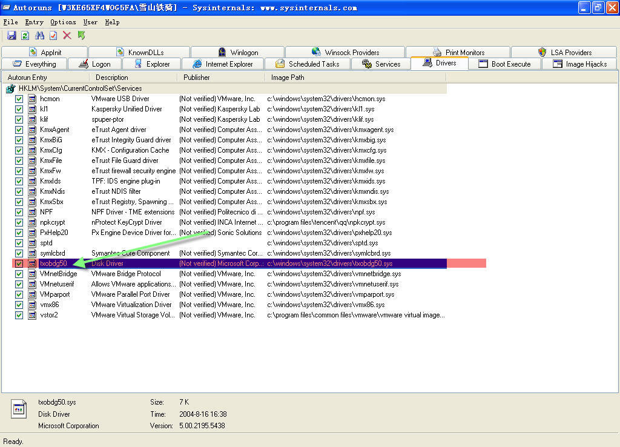Screen dimensions: 620x447
Task: Switch to the Image Hijacks tab
Action: [x=579, y=64]
